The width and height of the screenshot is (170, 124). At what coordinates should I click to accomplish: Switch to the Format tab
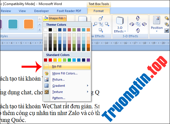click(x=99, y=11)
